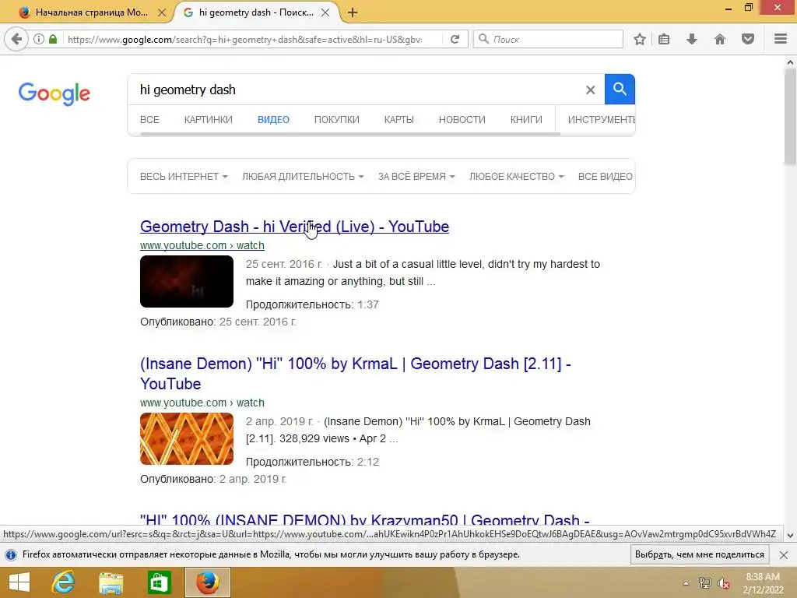Launch Internet Explorer from taskbar
Viewport: 797px width, 598px height.
tap(63, 582)
